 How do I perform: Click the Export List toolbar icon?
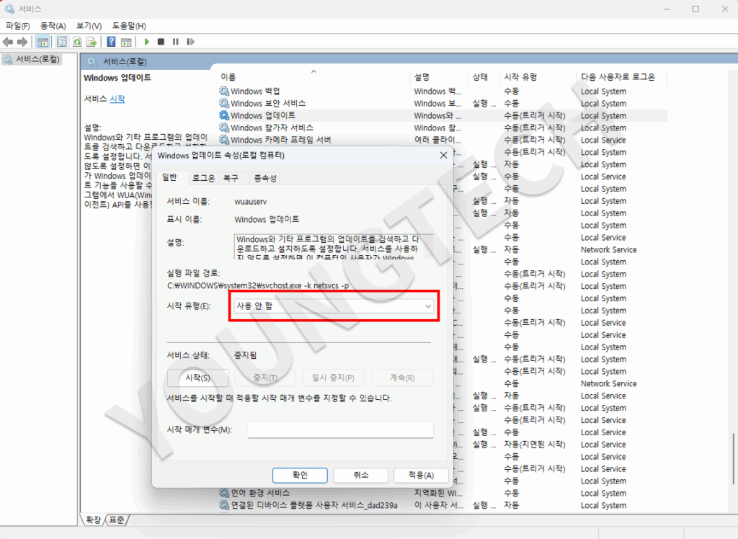(x=92, y=42)
